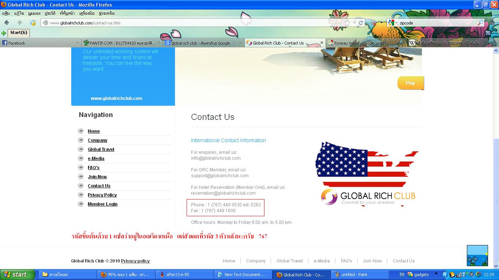This screenshot has height=280, width=499.
Task: Click reservation@globalrichclub.com email text
Action: [223, 193]
